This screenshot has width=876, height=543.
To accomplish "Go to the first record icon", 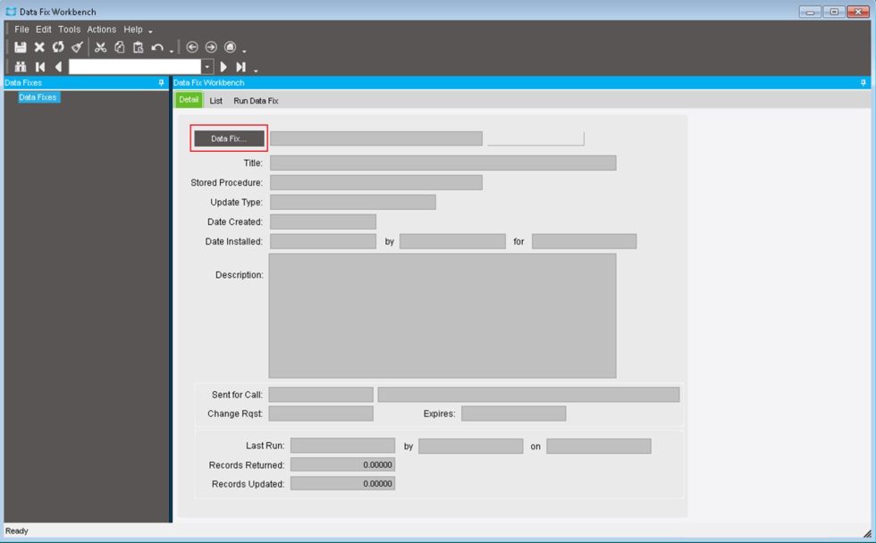I will tap(40, 67).
